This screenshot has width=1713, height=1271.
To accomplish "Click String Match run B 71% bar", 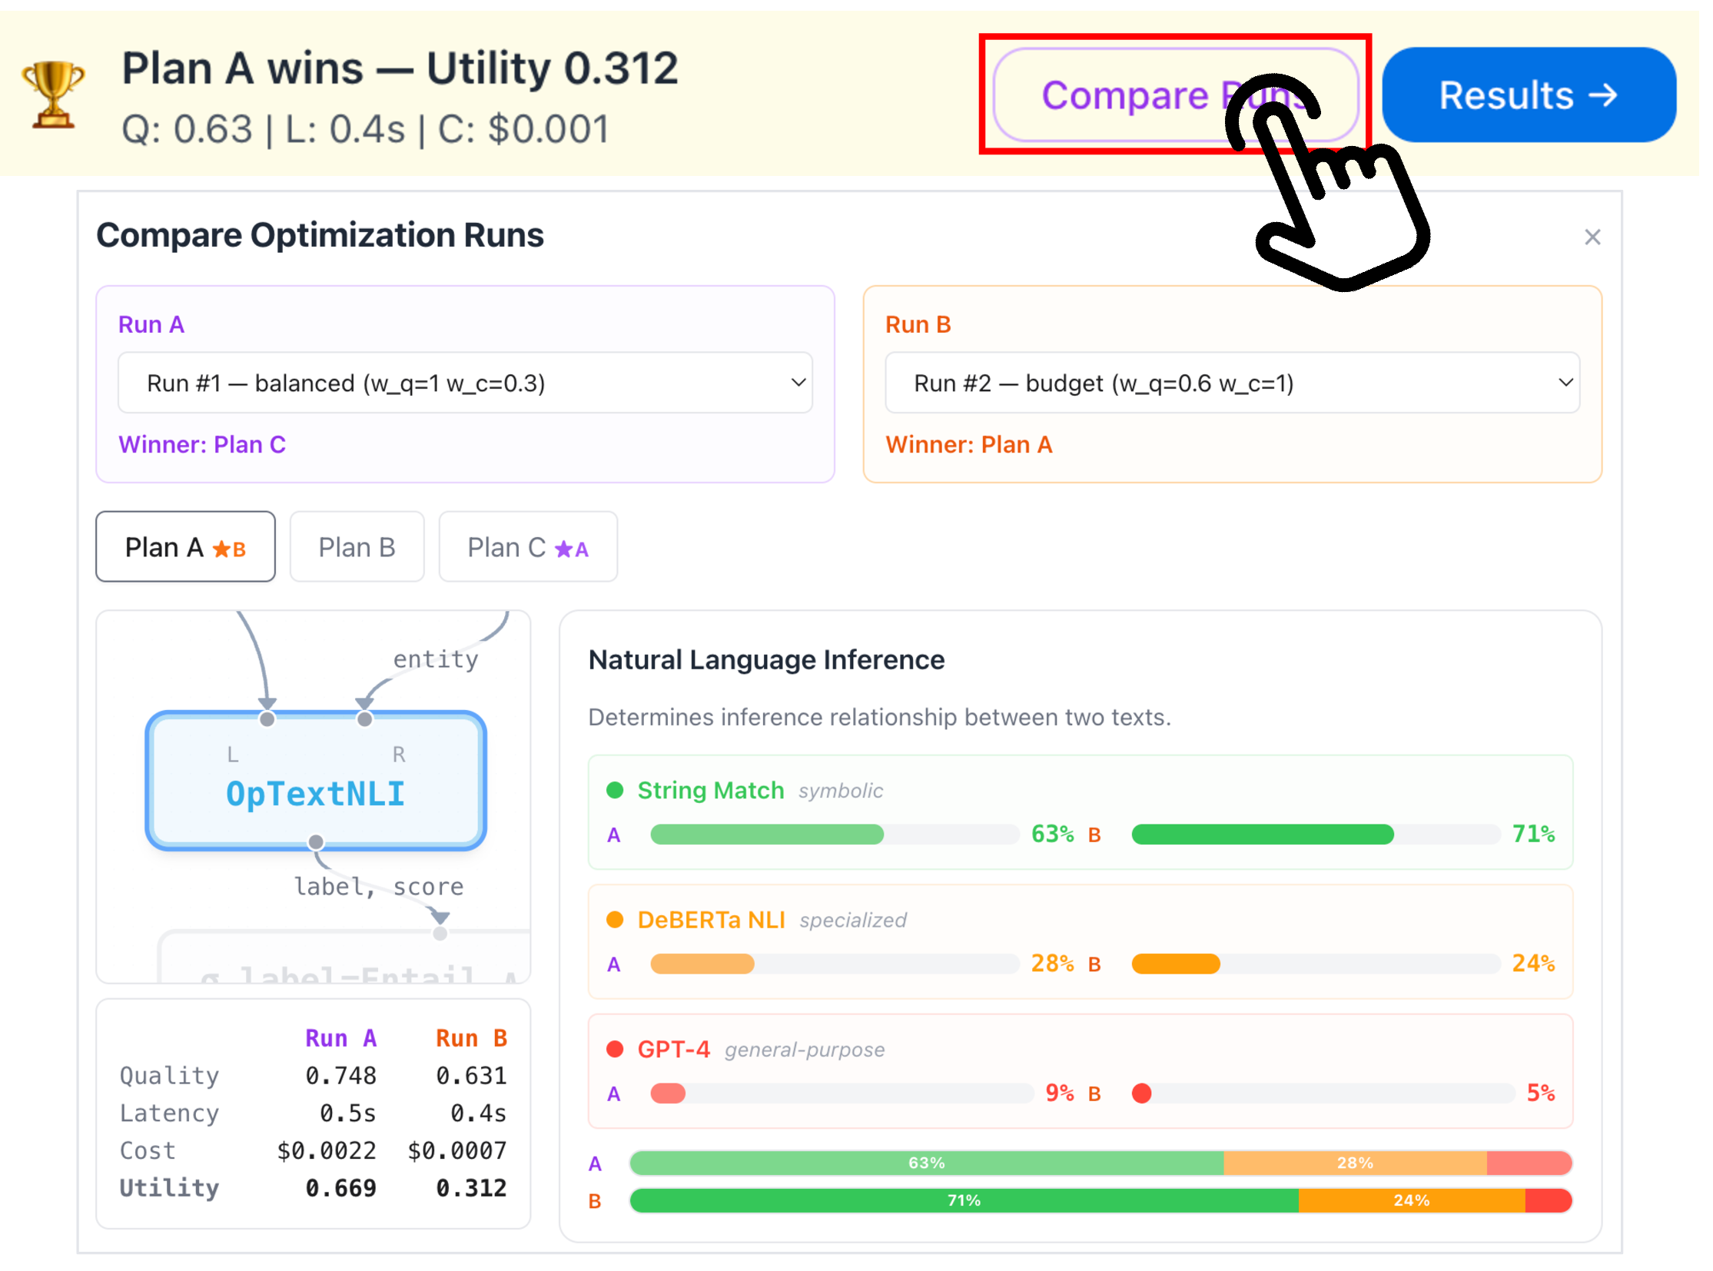I will click(x=1262, y=834).
